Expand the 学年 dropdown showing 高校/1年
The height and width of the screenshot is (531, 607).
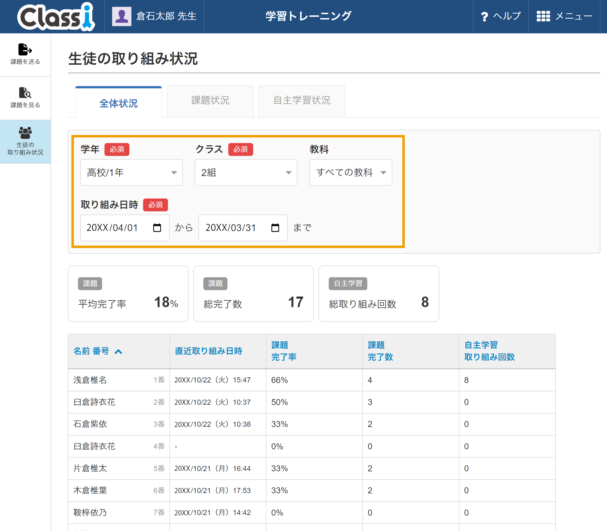click(x=131, y=172)
